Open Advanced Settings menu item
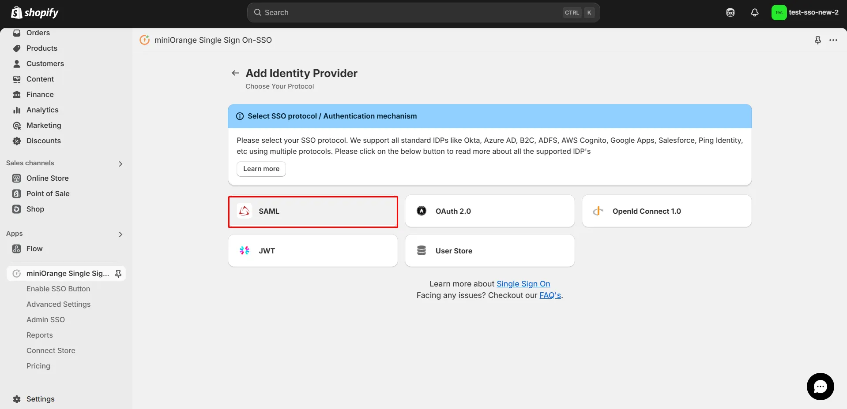 pyautogui.click(x=58, y=305)
